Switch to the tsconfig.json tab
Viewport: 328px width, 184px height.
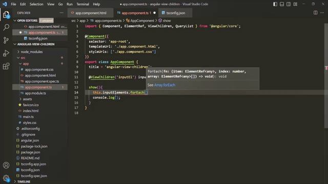point(175,13)
